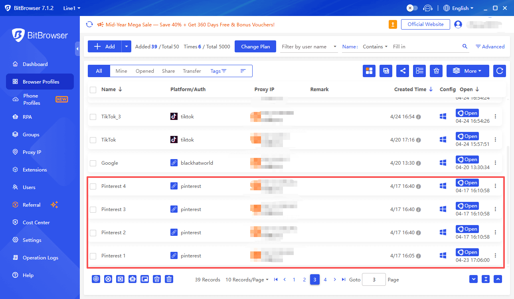Image resolution: width=514 pixels, height=299 pixels.
Task: Open more options for Pinterest 4 row
Action: tap(496, 186)
